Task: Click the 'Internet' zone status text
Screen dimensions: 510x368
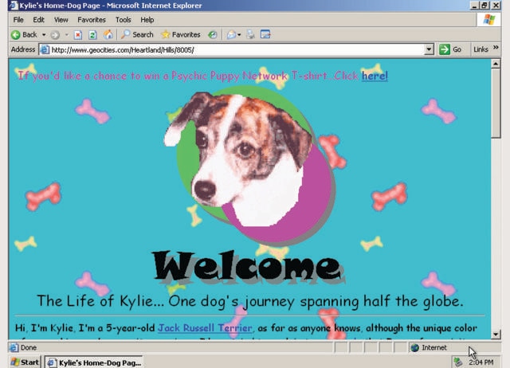Action: click(434, 347)
